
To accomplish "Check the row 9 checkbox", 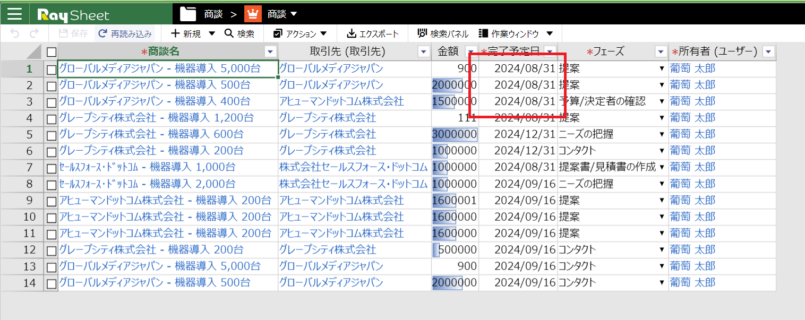I will (51, 201).
